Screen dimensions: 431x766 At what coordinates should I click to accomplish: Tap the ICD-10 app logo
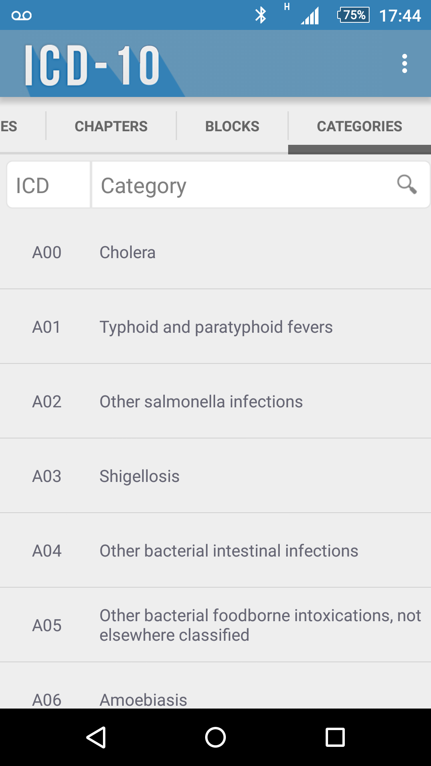[93, 65]
